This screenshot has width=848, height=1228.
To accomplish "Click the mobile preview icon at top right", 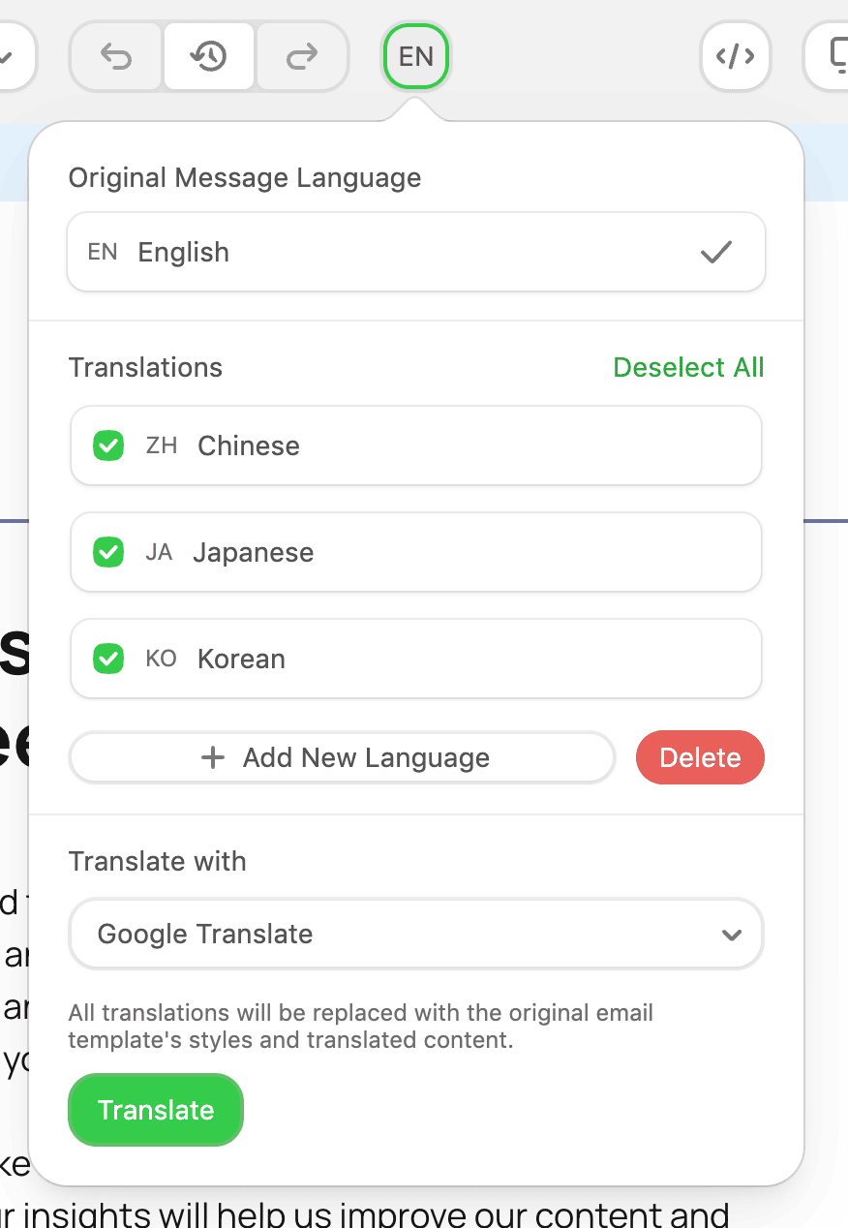I will pos(838,57).
